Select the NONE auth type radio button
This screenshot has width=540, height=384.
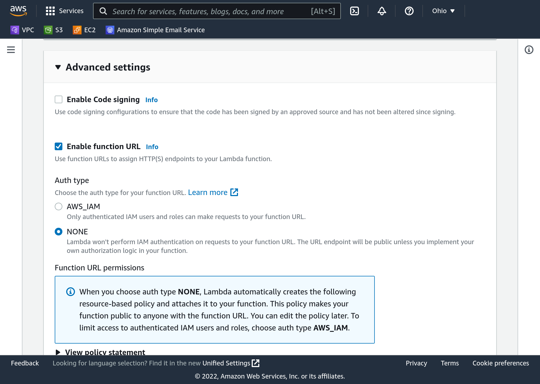[59, 232]
